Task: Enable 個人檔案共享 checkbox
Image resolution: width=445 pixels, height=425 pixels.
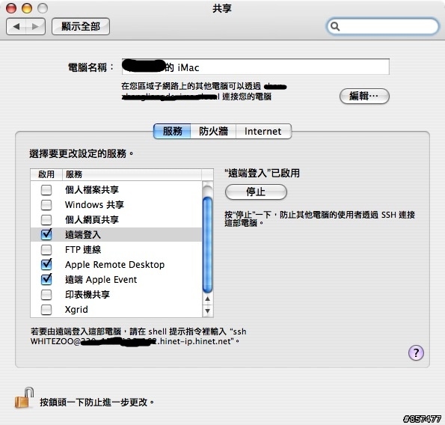Action: point(46,189)
